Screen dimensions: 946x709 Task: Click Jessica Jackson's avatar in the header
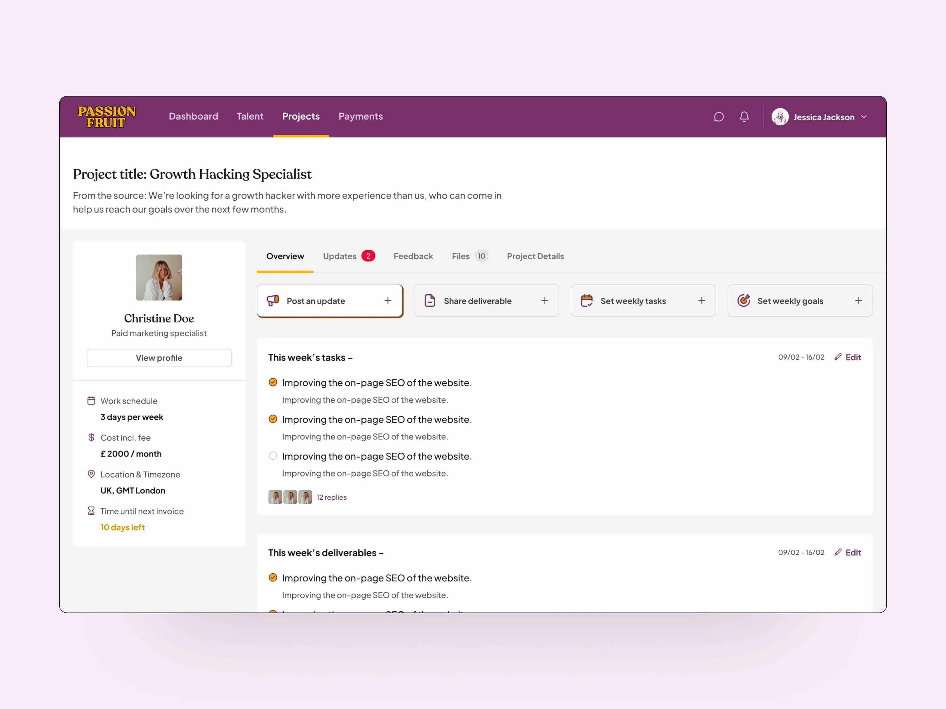pyautogui.click(x=780, y=117)
